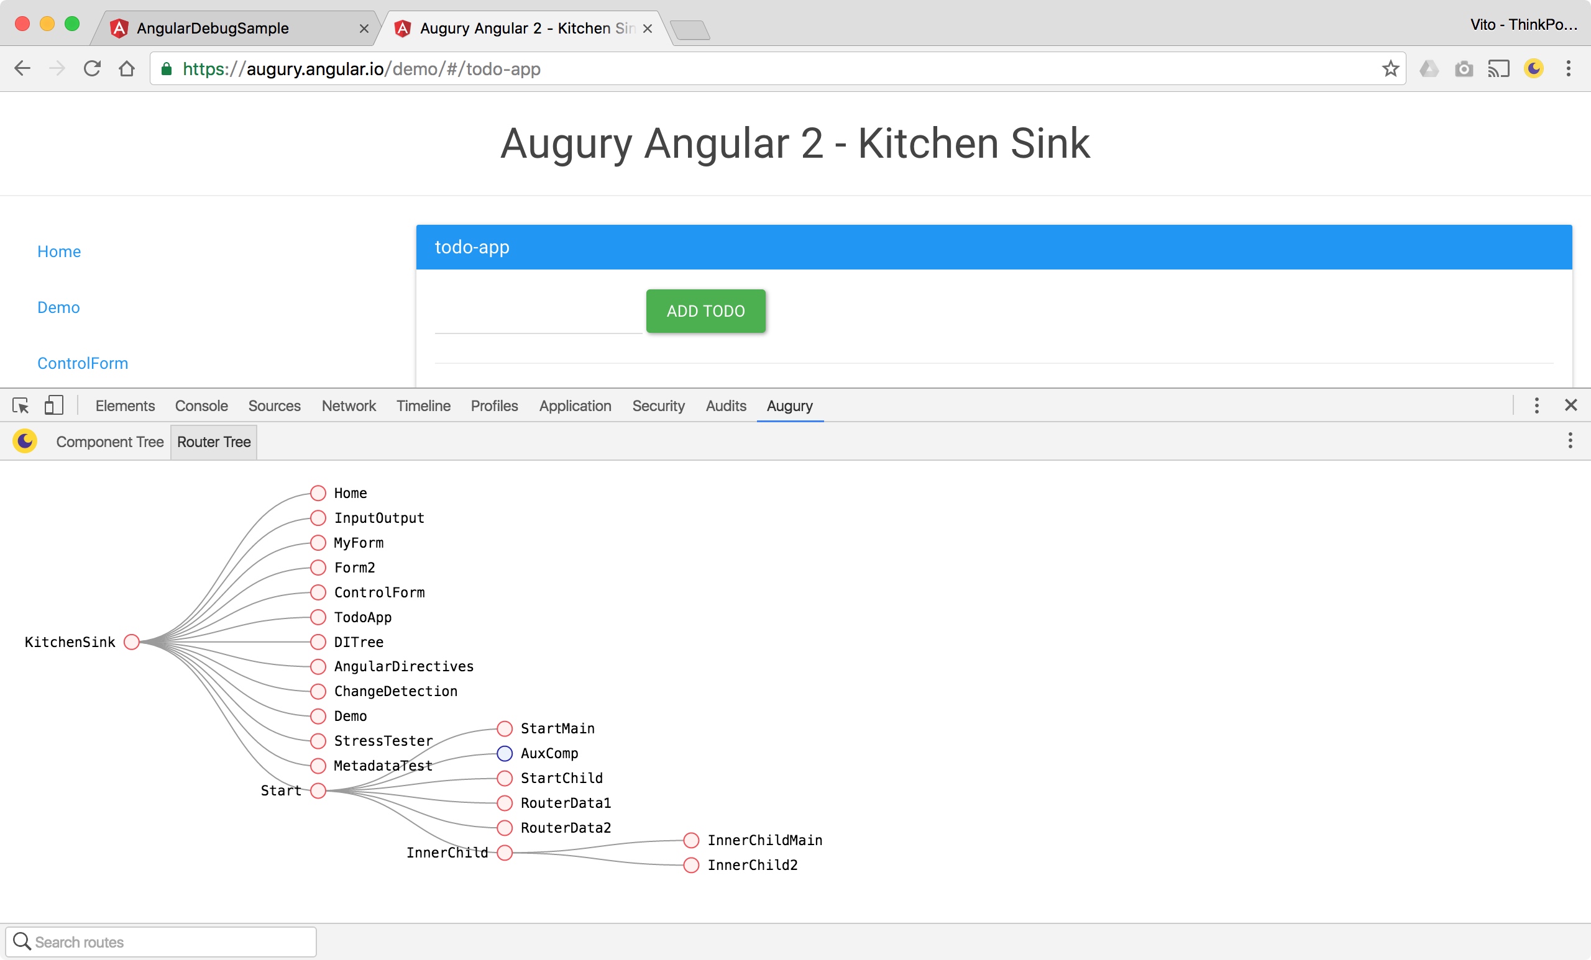
Task: Select the StressTester route node
Action: pos(318,741)
